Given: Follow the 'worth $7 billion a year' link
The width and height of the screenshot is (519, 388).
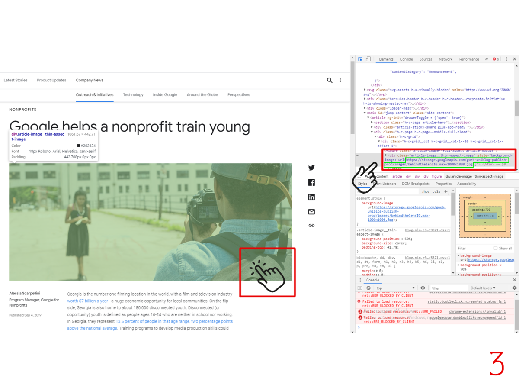Looking at the screenshot, I should click(x=88, y=301).
